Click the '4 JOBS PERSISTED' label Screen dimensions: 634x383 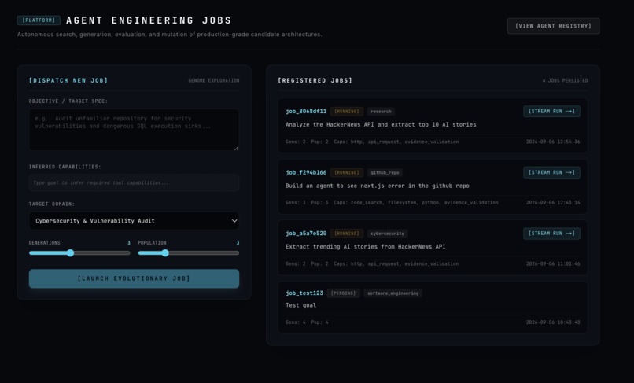point(565,80)
